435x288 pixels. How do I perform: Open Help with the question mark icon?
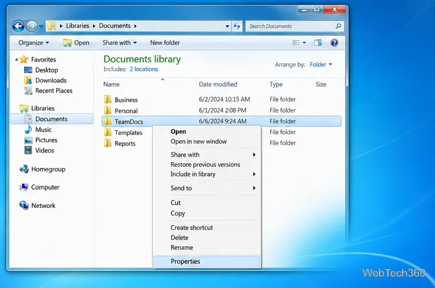(x=334, y=43)
